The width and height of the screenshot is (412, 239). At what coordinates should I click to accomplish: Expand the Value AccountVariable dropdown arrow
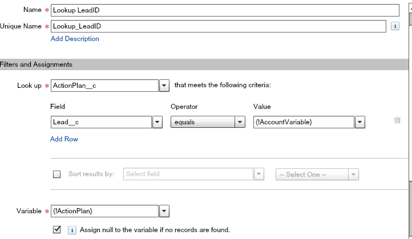tap(360, 122)
